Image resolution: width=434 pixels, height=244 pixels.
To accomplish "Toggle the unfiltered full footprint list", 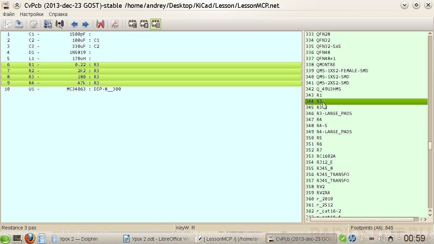I will coord(156,24).
